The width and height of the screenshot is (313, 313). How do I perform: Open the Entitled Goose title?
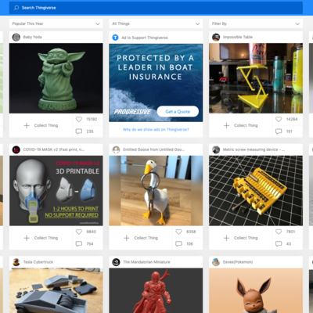(x=154, y=149)
